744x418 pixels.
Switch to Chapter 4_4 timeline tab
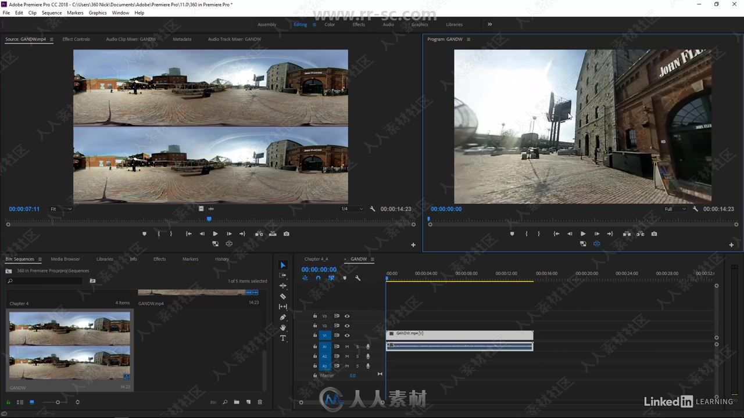pyautogui.click(x=316, y=259)
